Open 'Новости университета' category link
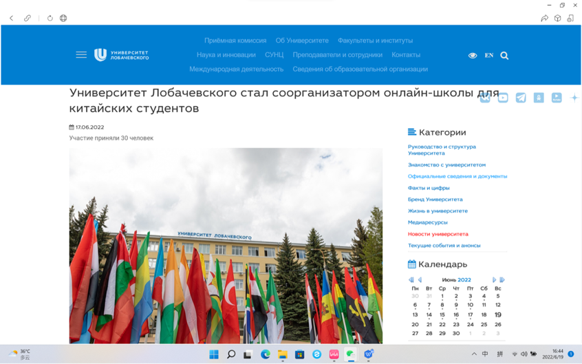Viewport: 582px width, 364px height. pos(438,234)
